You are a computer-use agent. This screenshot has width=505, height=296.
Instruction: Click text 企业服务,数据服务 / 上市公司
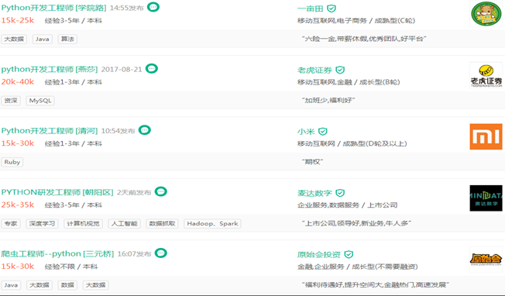tap(347, 205)
